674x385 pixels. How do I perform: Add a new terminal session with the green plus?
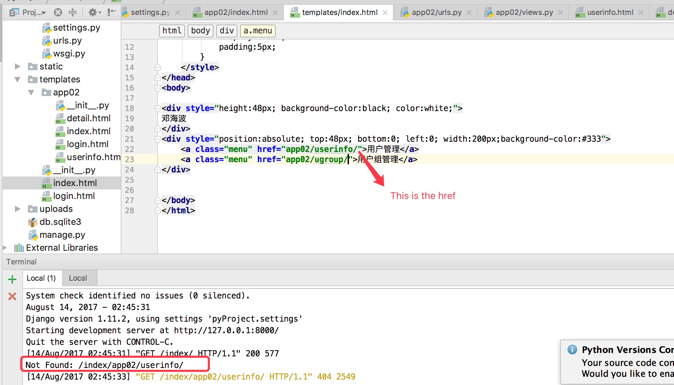click(12, 279)
